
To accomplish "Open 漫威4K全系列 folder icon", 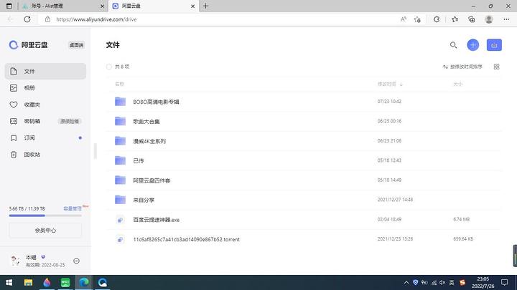I will [120, 141].
